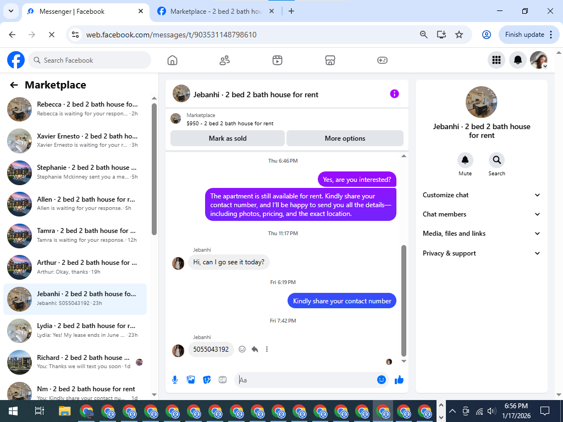Open the Chrome tab search dropdown

pos(11,11)
